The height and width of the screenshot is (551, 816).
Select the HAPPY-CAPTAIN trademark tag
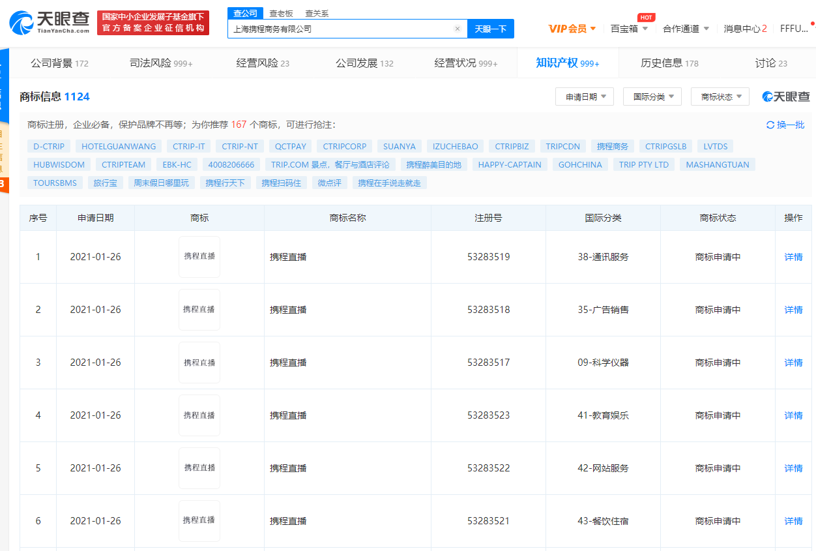click(x=509, y=164)
